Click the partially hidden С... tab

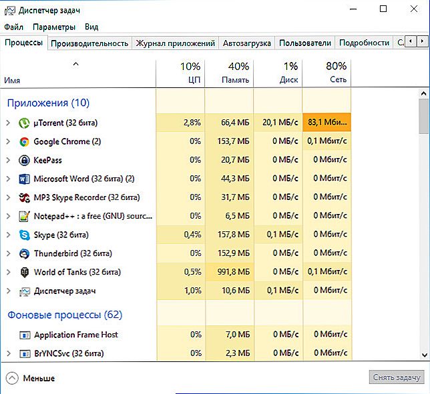(399, 43)
